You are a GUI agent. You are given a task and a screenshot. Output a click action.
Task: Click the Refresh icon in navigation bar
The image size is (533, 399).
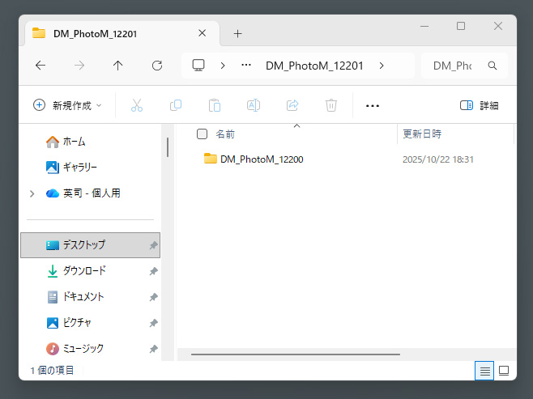coord(157,66)
